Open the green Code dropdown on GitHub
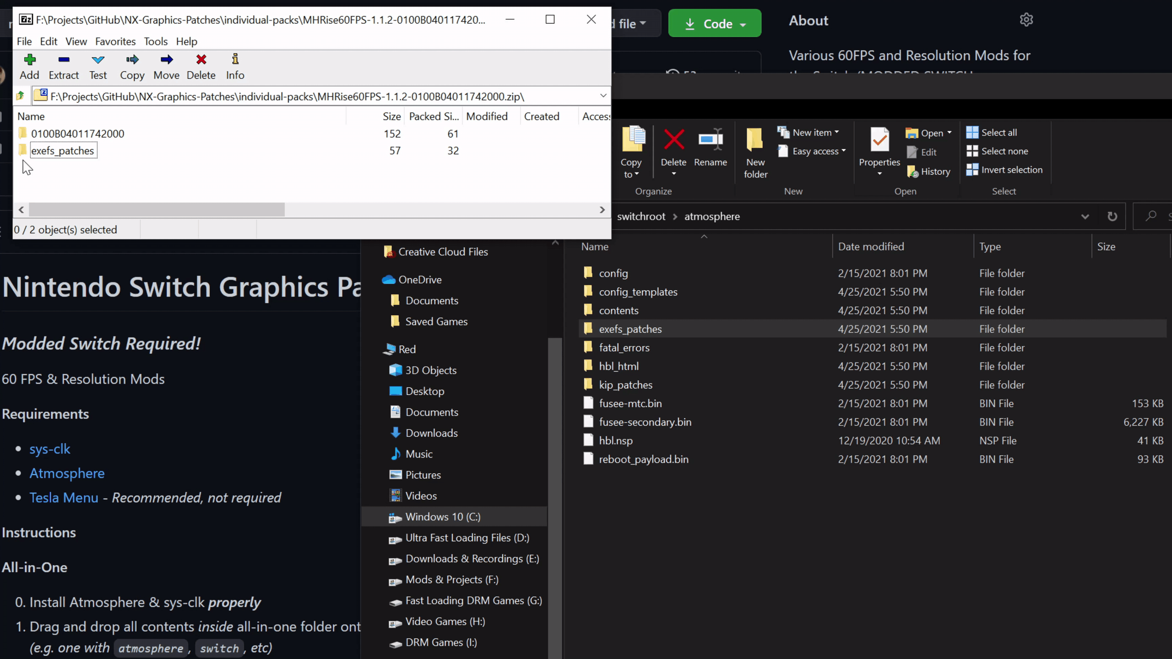Viewport: 1172px width, 659px height. click(x=715, y=23)
